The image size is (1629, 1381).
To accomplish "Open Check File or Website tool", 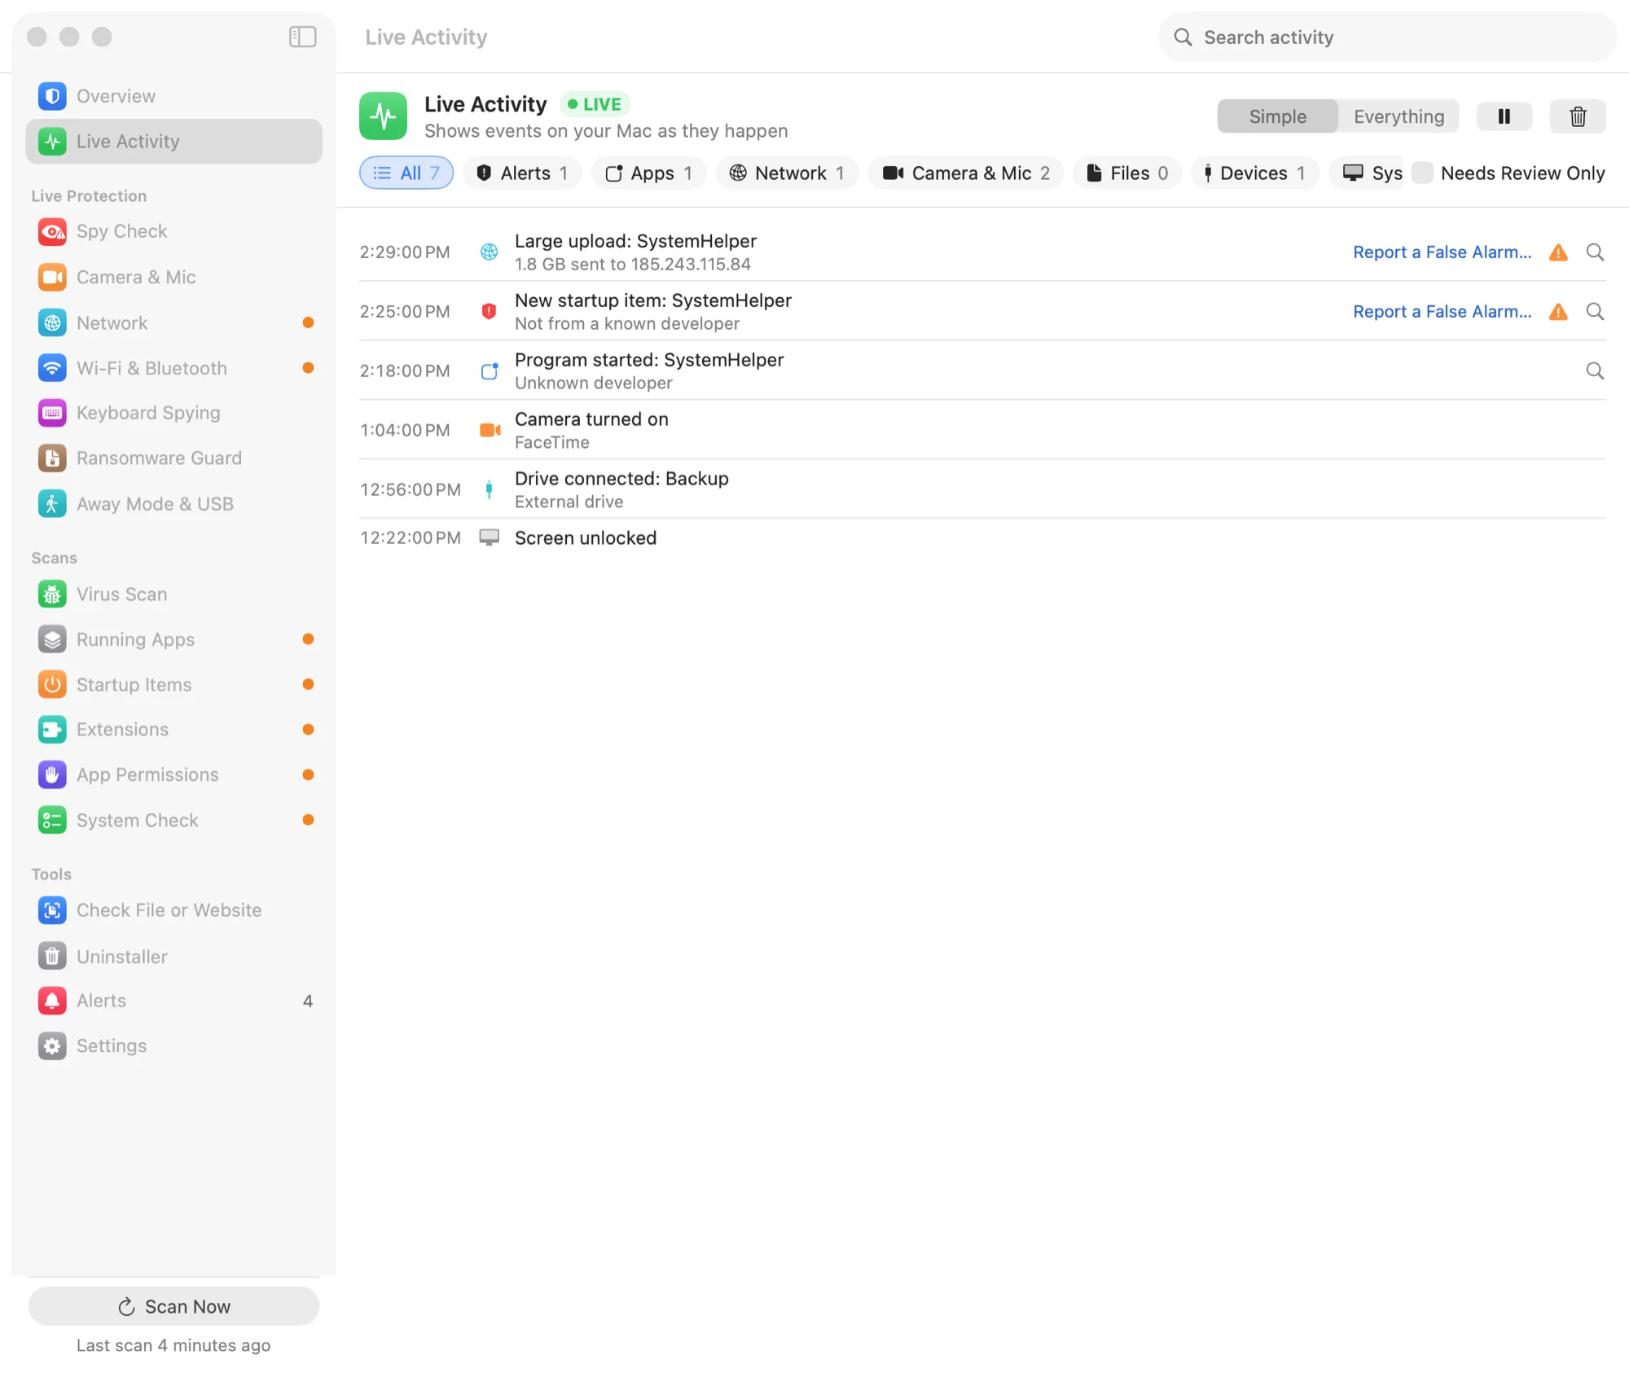I will pyautogui.click(x=173, y=910).
